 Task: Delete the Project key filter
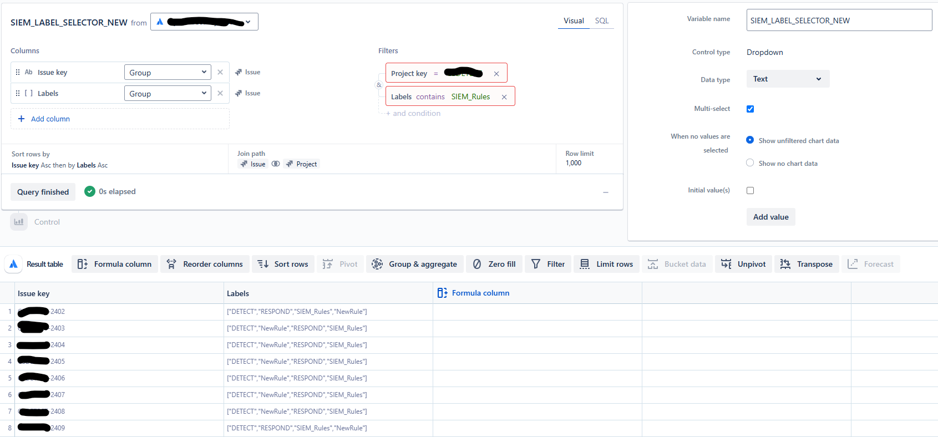click(x=496, y=74)
